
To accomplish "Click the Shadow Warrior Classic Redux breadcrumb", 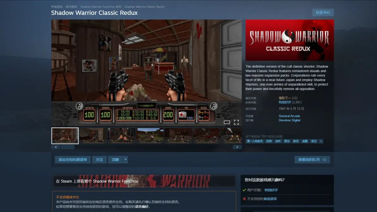I will pyautogui.click(x=145, y=7).
